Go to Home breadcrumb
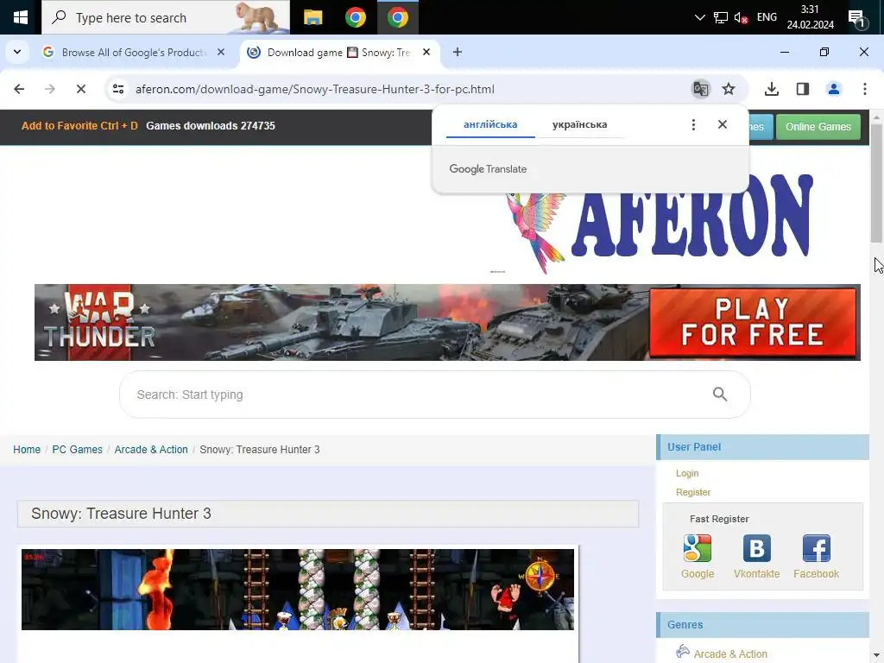884x663 pixels. pos(27,449)
